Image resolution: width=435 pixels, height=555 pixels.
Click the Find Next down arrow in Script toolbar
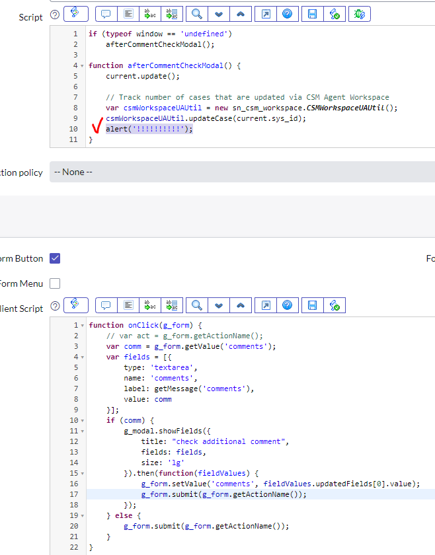pyautogui.click(x=219, y=14)
